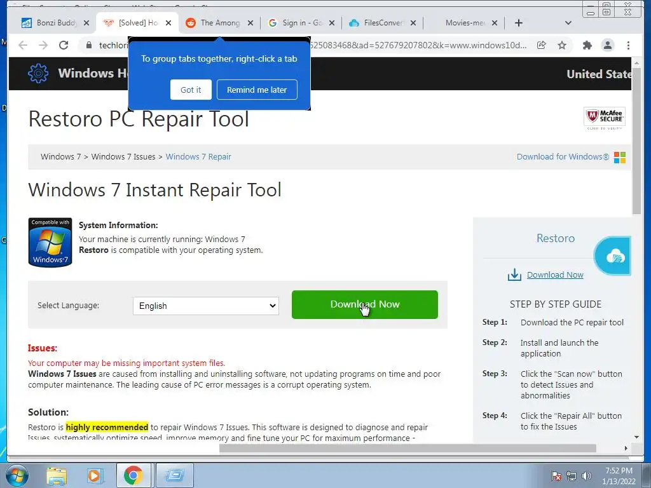Click Download for Windows link
651x488 pixels.
[563, 156]
